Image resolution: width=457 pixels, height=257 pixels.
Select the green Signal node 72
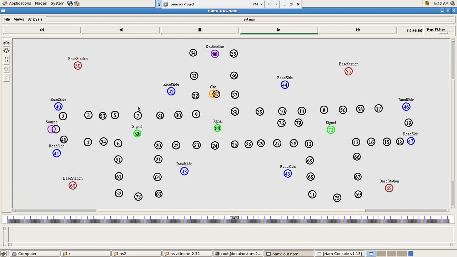click(x=331, y=130)
